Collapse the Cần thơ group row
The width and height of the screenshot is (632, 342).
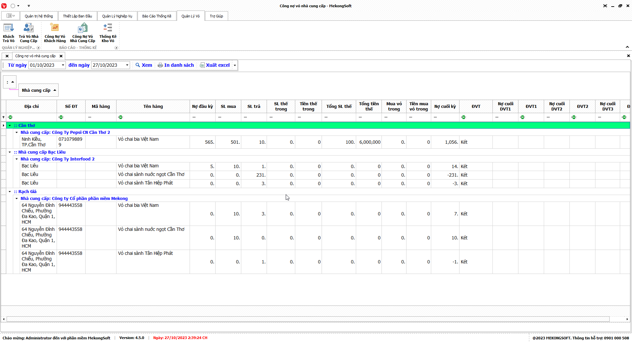(x=10, y=126)
